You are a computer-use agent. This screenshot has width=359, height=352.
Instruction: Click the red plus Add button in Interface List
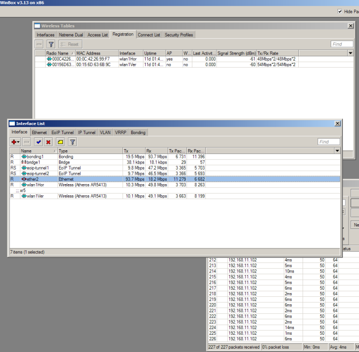point(14,142)
